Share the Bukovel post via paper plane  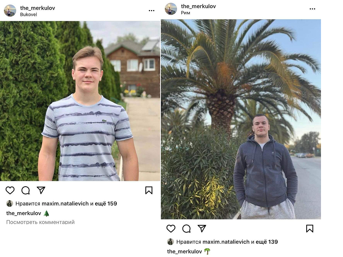click(41, 190)
